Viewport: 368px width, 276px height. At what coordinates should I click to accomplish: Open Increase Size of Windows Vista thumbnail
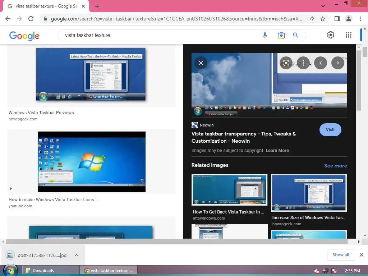click(x=309, y=193)
